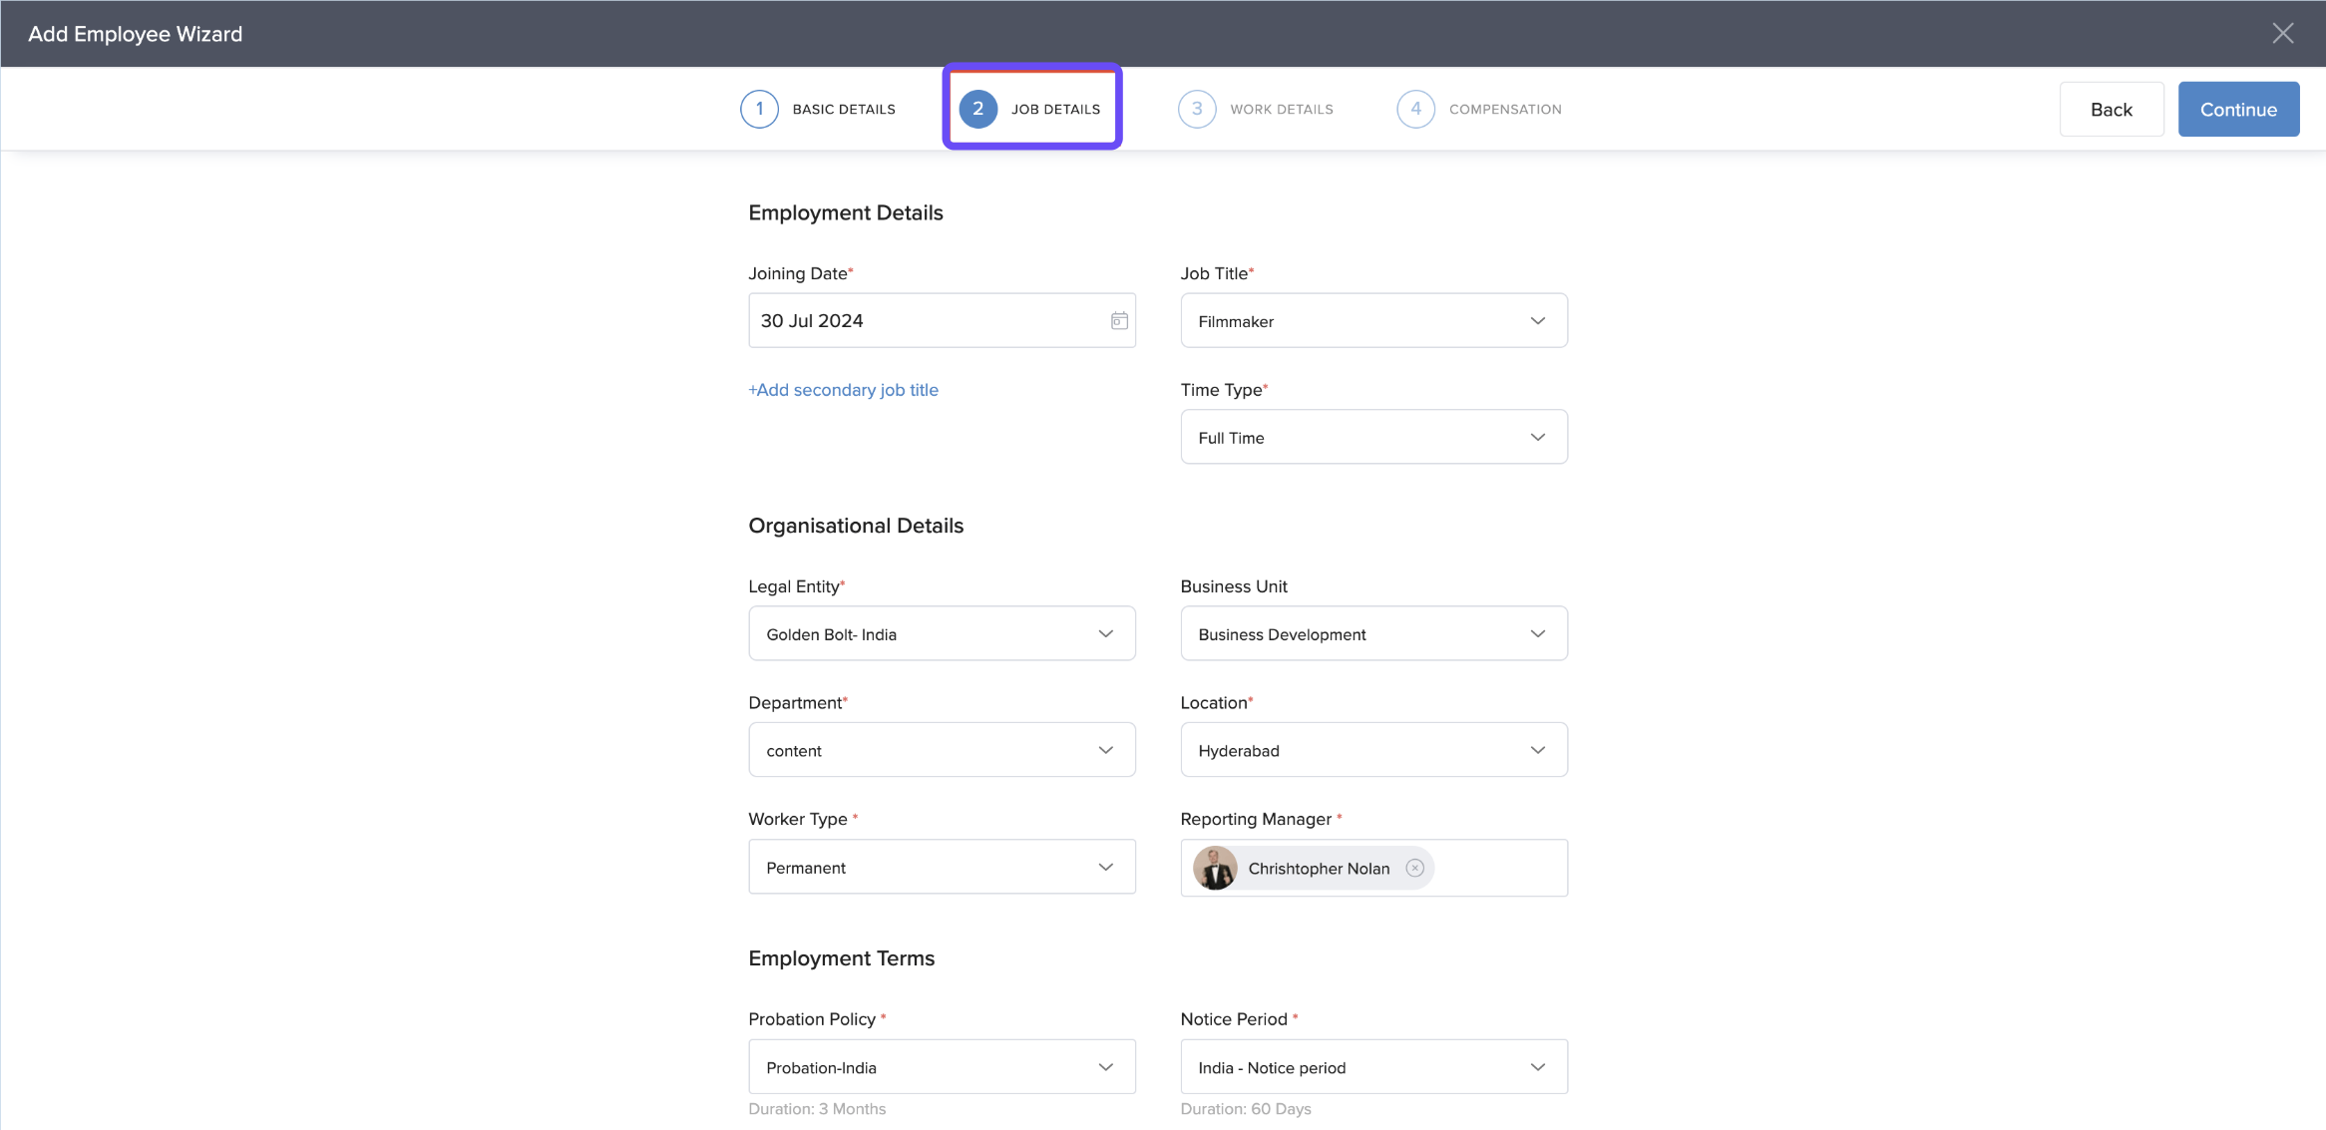Click Christopher Nolan's avatar photo
Viewport: 2326px width, 1130px height.
[x=1213, y=868]
